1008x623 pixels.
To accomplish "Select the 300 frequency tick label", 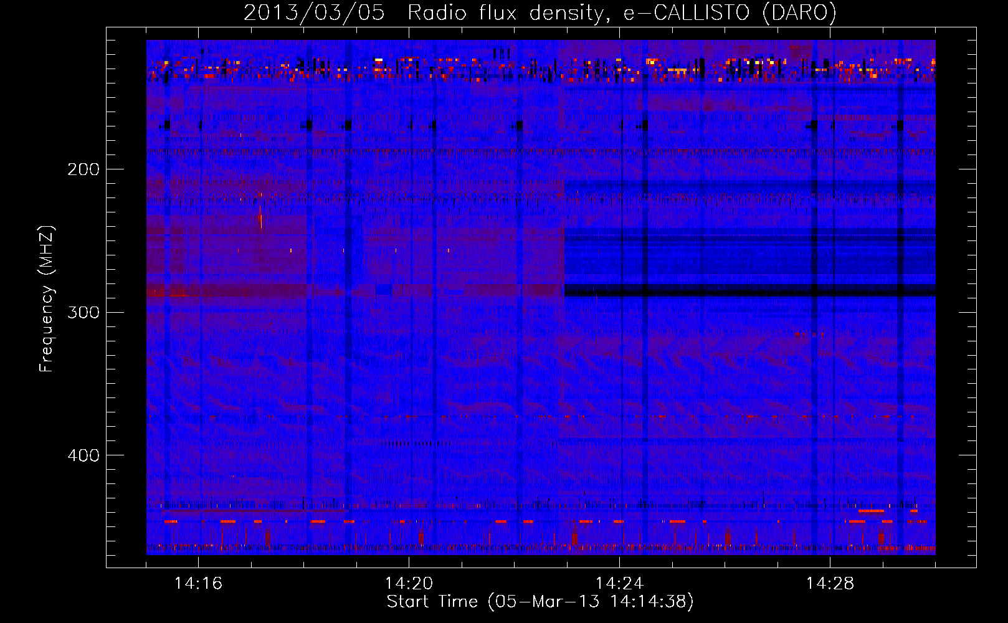I will pyautogui.click(x=83, y=312).
